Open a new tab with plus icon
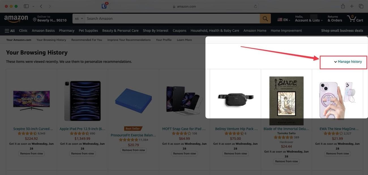The image size is (368, 175). (352, 6)
